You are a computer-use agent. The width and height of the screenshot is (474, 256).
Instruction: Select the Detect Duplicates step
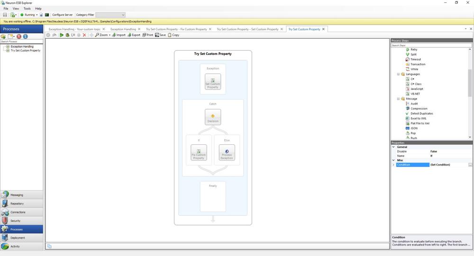click(419, 114)
